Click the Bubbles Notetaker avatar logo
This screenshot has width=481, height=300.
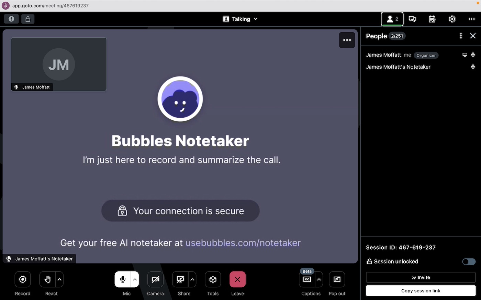[x=180, y=99]
